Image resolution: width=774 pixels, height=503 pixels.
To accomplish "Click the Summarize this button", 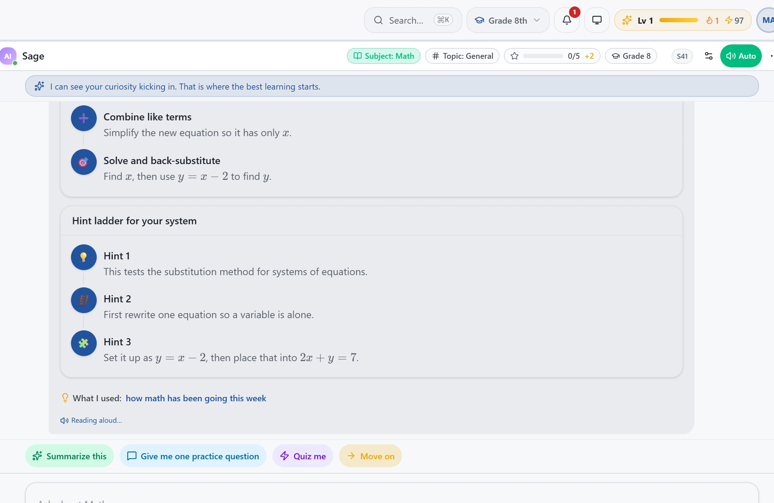I will [70, 456].
